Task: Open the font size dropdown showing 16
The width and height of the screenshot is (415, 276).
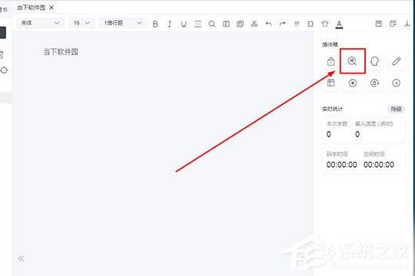Action: (x=81, y=23)
